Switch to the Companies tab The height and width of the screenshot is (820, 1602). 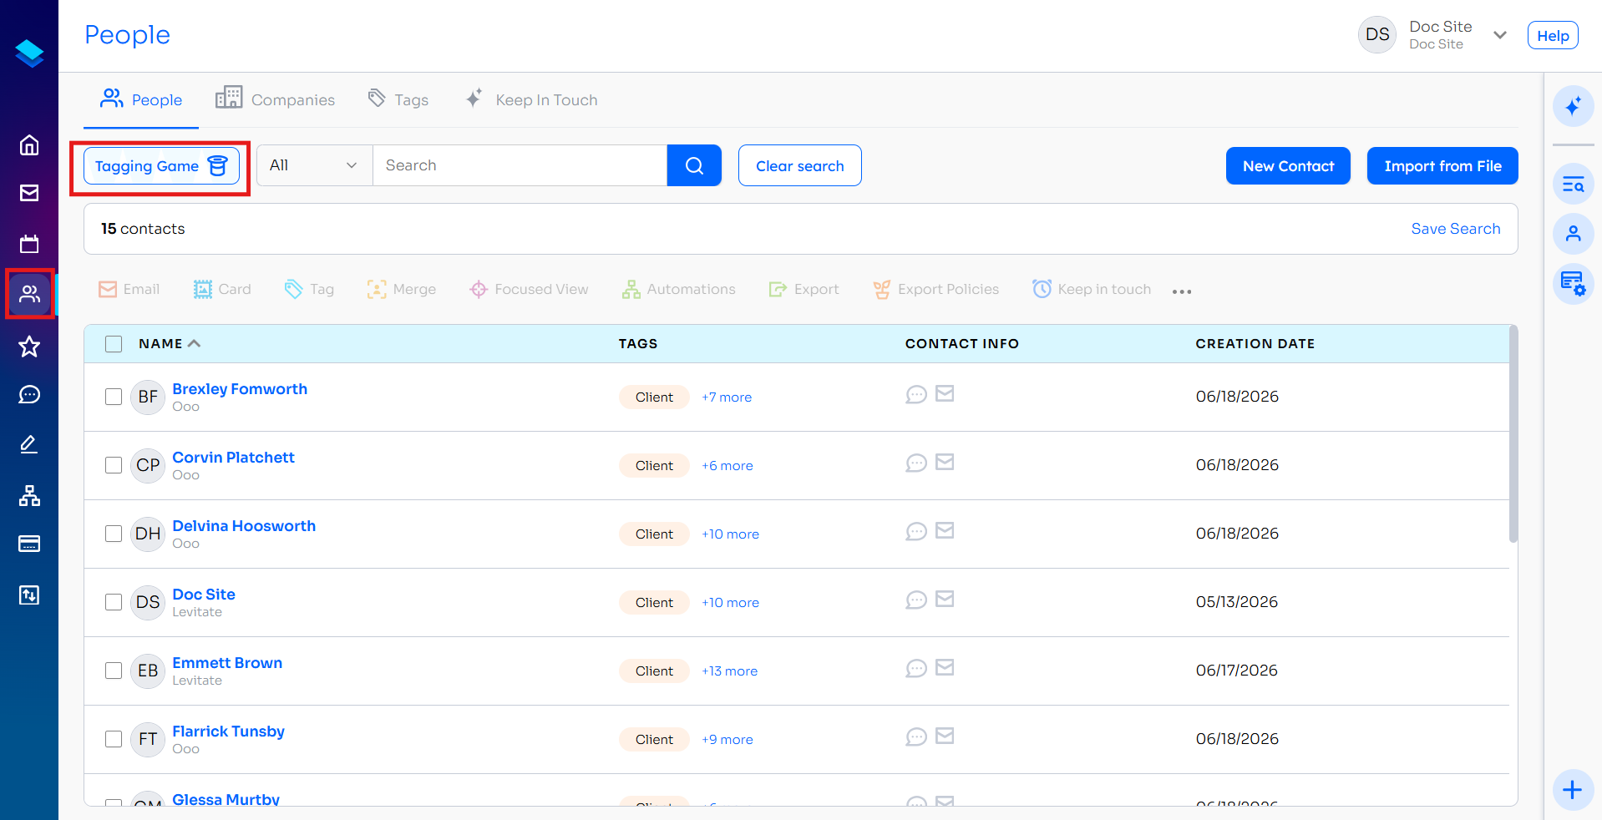click(275, 99)
